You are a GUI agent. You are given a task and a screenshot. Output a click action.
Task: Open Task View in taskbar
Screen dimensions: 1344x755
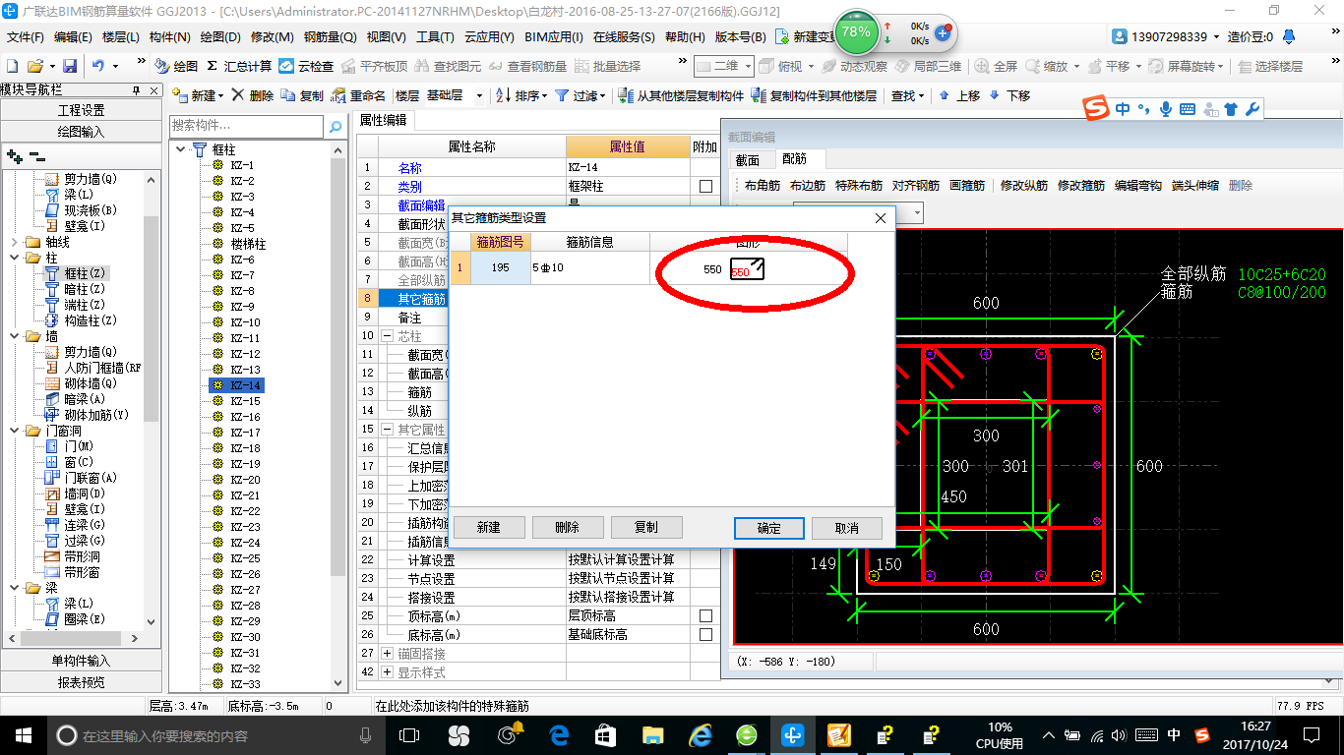pos(409,735)
